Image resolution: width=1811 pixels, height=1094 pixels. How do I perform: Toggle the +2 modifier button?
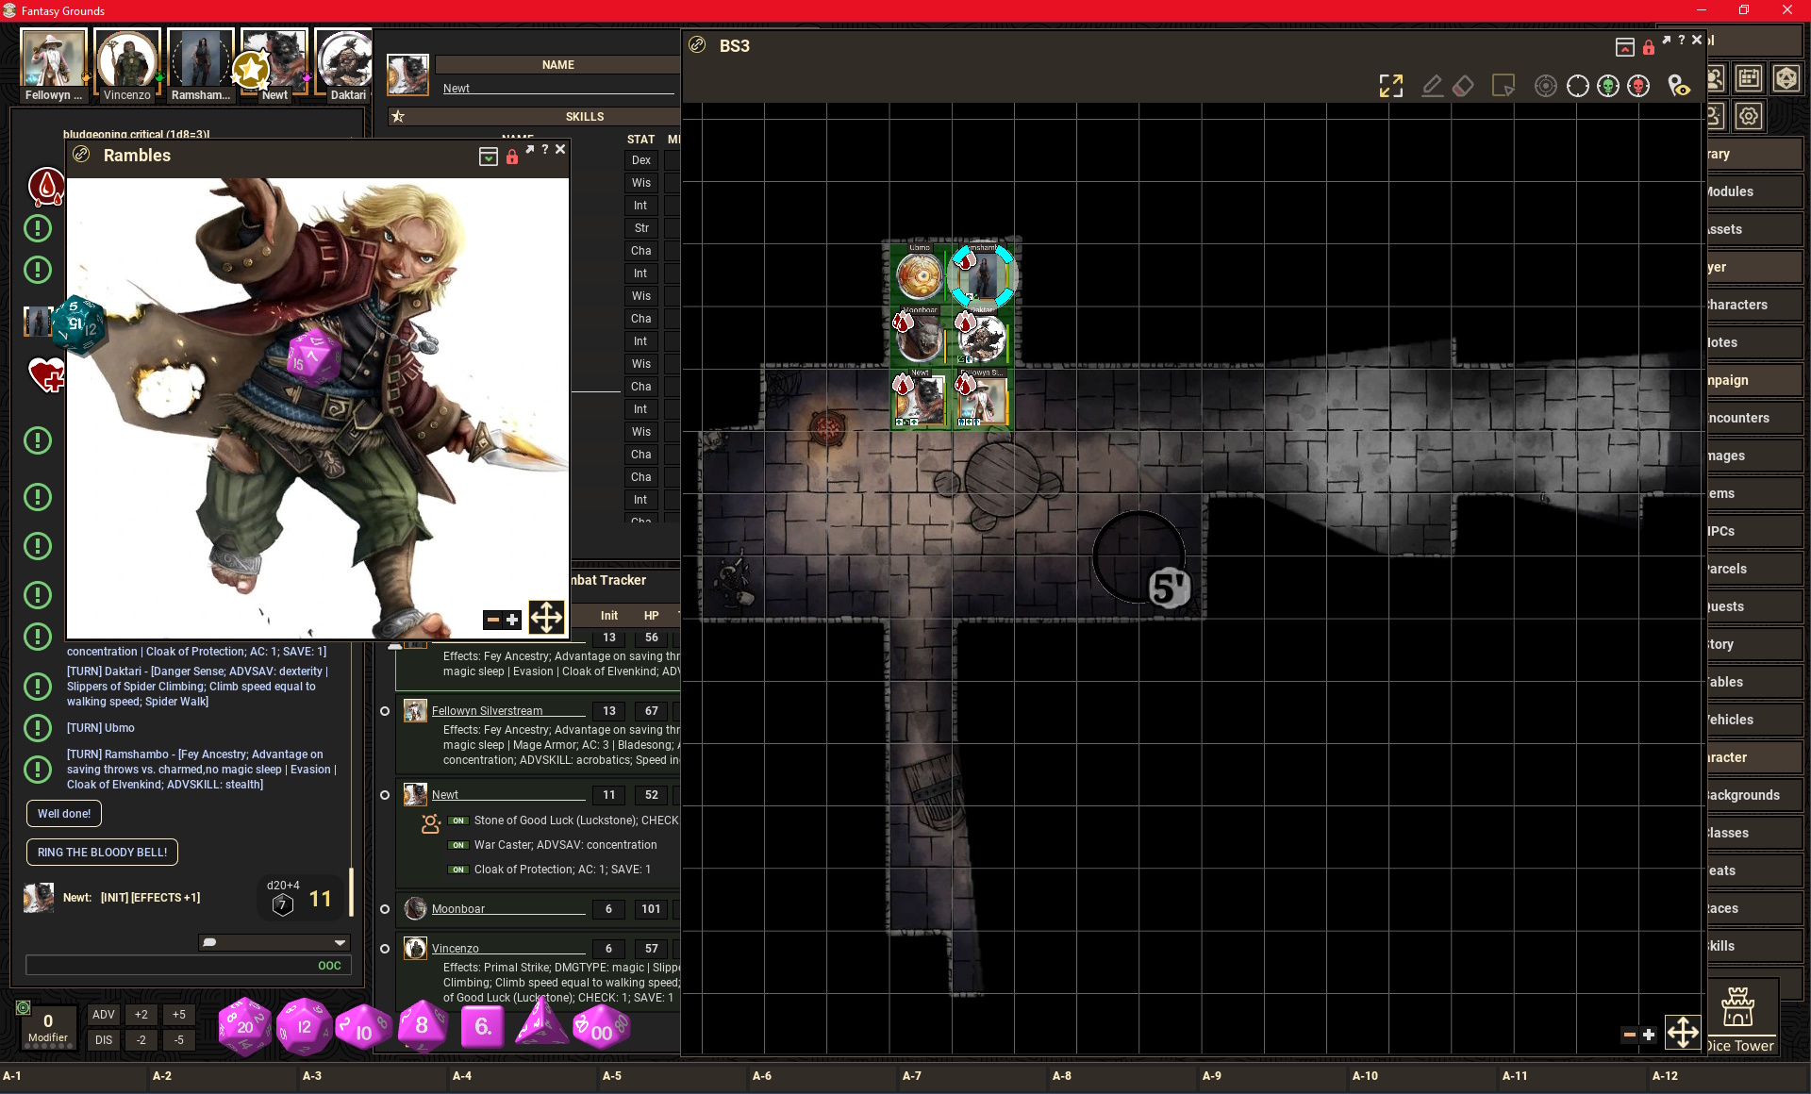coord(141,1015)
